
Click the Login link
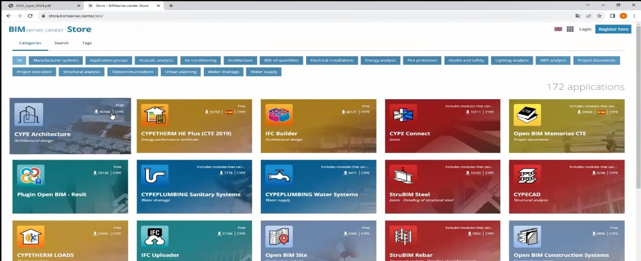pos(585,29)
